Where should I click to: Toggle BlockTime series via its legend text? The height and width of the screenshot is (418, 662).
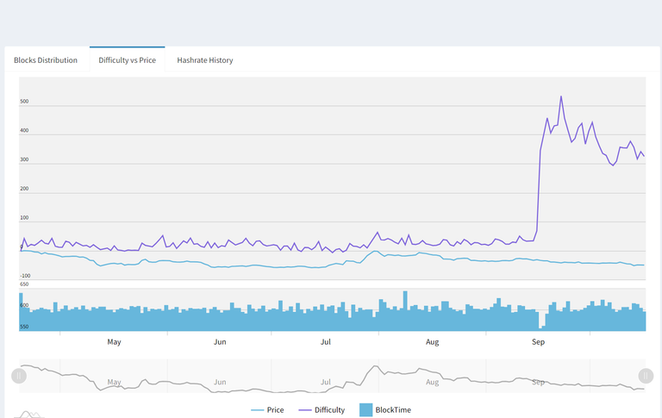coord(393,410)
